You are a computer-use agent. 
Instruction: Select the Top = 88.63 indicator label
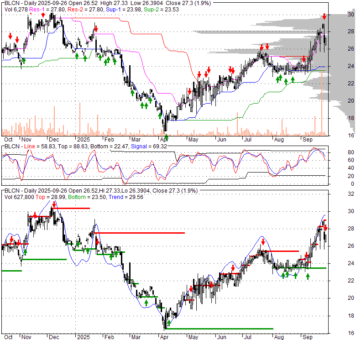point(73,146)
